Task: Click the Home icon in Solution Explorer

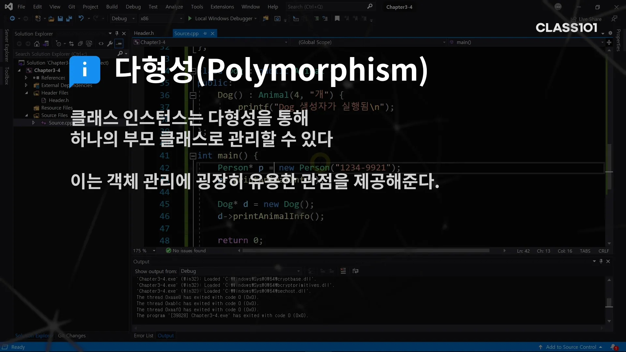Action: [37, 44]
